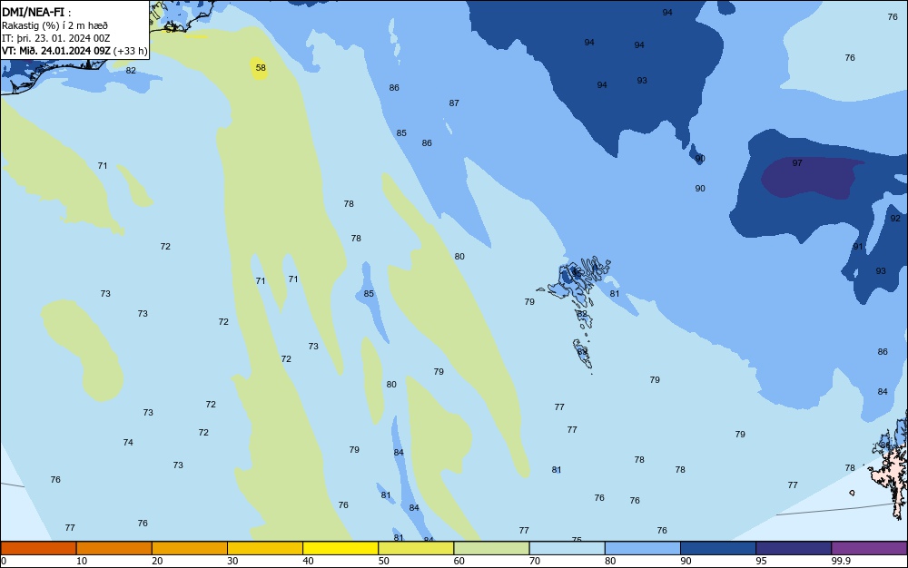Click the legend tick label 40

pos(308,561)
